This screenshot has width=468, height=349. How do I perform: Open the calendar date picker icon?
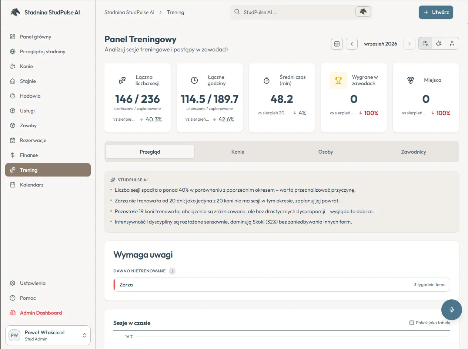pyautogui.click(x=337, y=44)
